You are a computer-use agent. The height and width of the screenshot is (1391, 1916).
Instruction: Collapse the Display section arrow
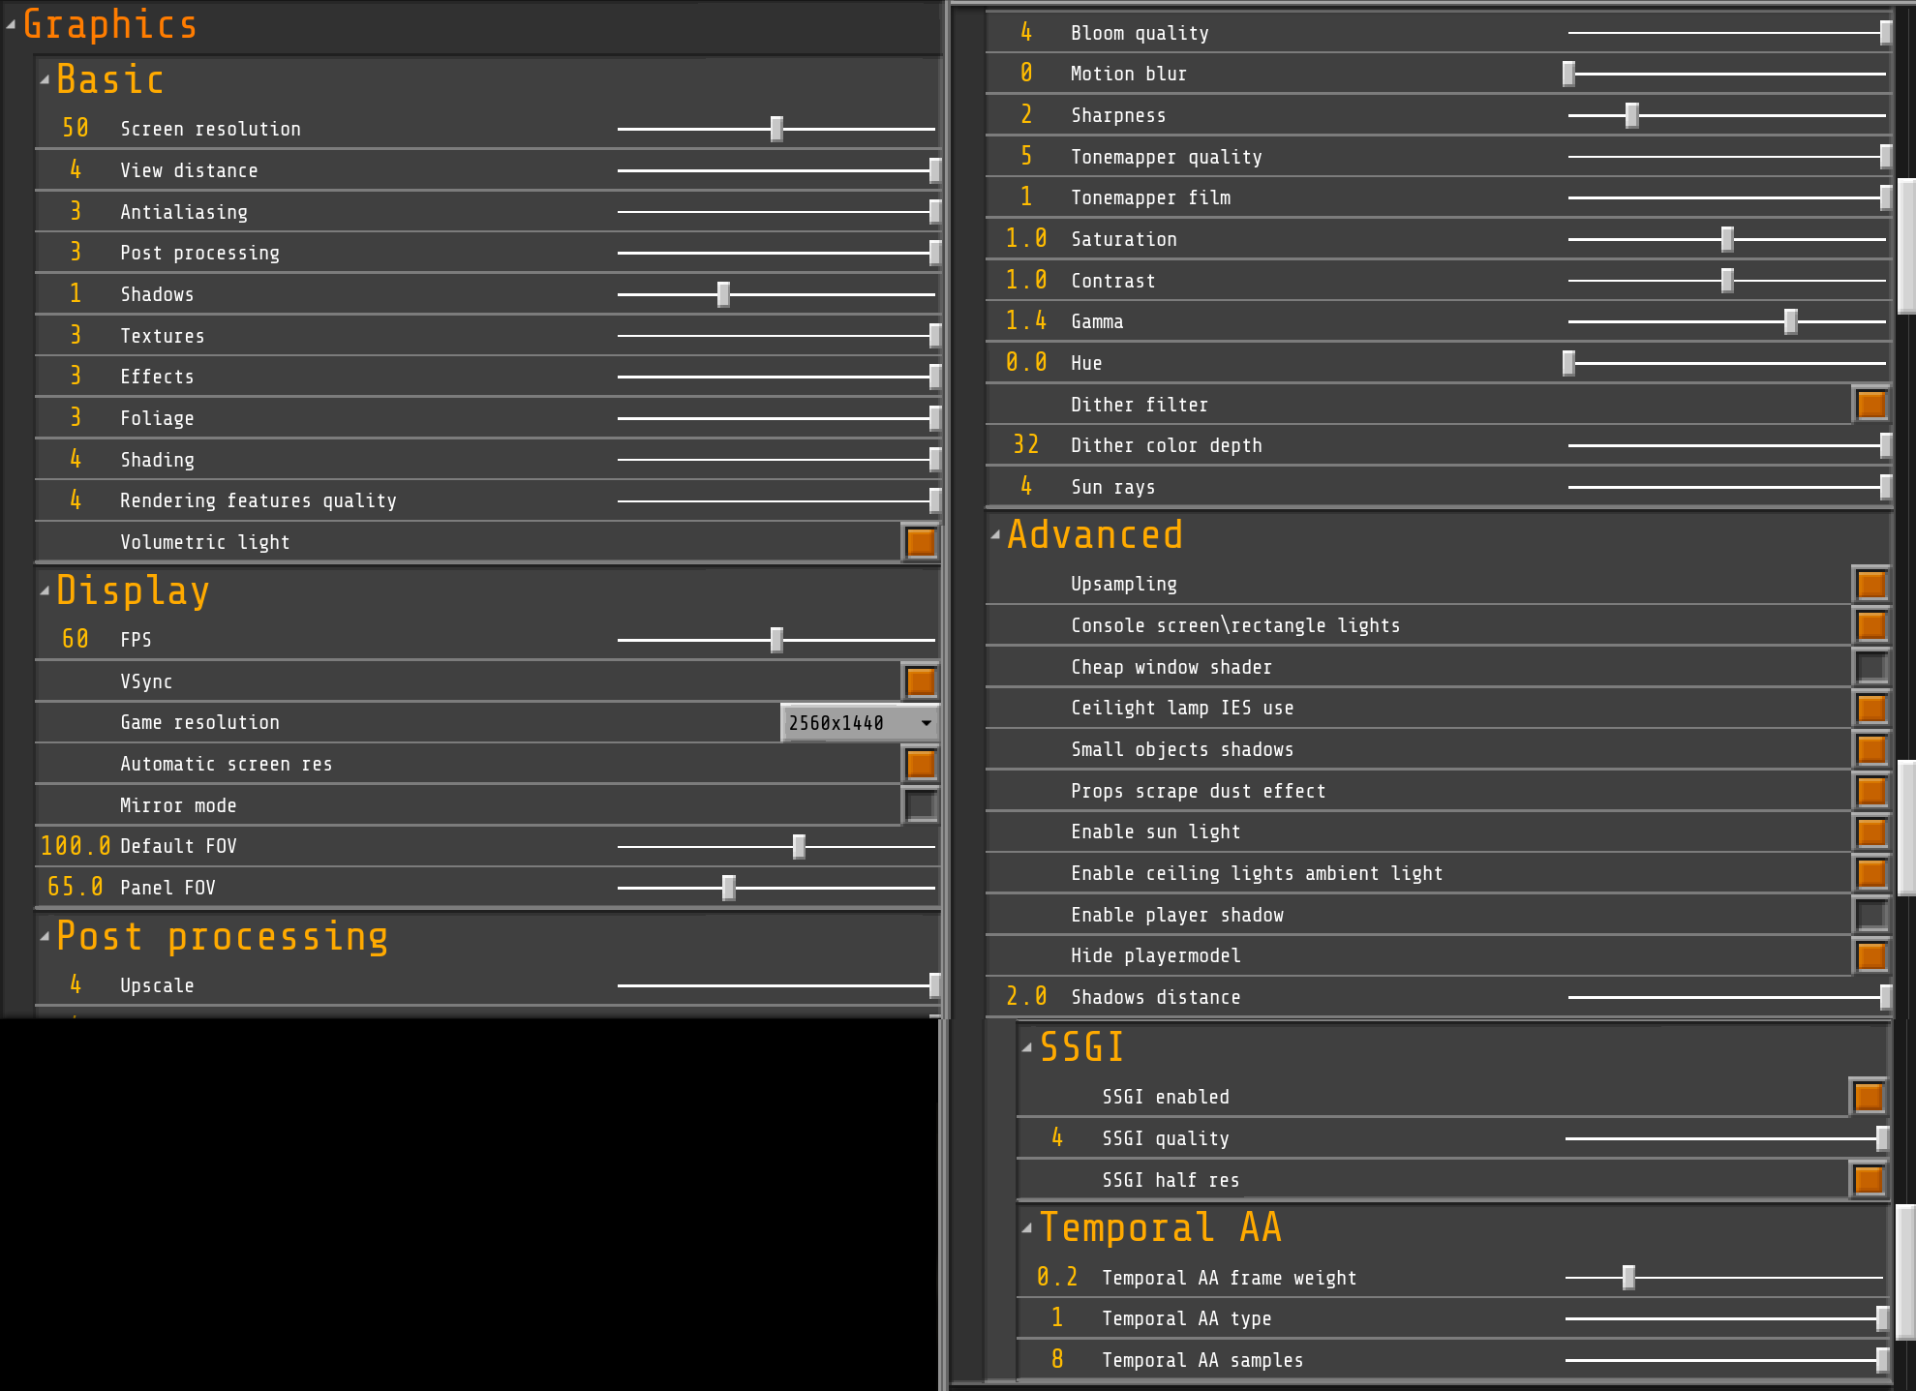(x=45, y=591)
